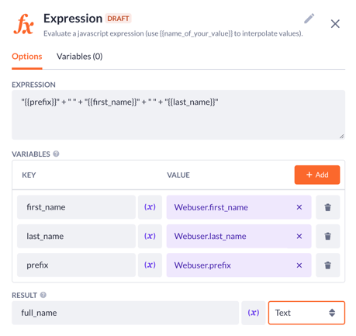The image size is (356, 336).
Task: Clear the Webuser.prefix value
Action: 299,265
